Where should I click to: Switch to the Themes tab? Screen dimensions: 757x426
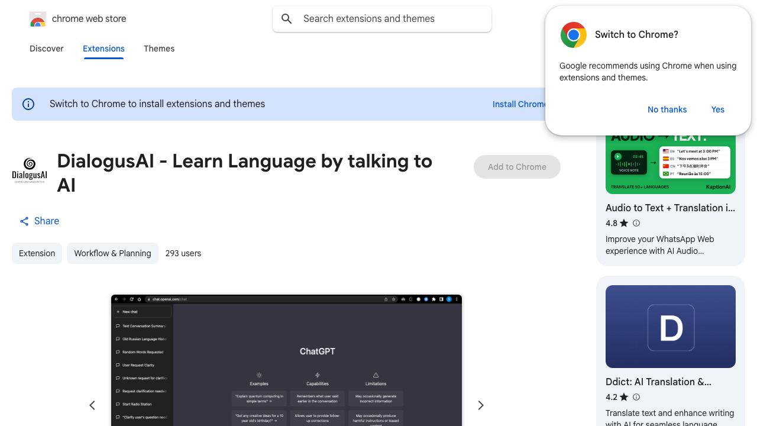(x=159, y=49)
